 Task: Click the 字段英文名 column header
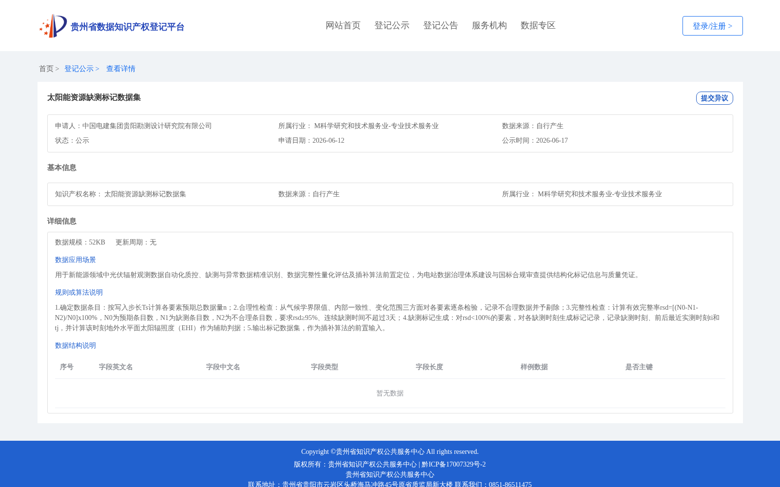[116, 367]
